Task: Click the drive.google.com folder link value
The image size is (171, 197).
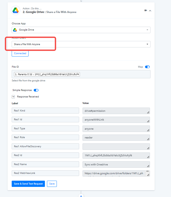Action: (116, 173)
